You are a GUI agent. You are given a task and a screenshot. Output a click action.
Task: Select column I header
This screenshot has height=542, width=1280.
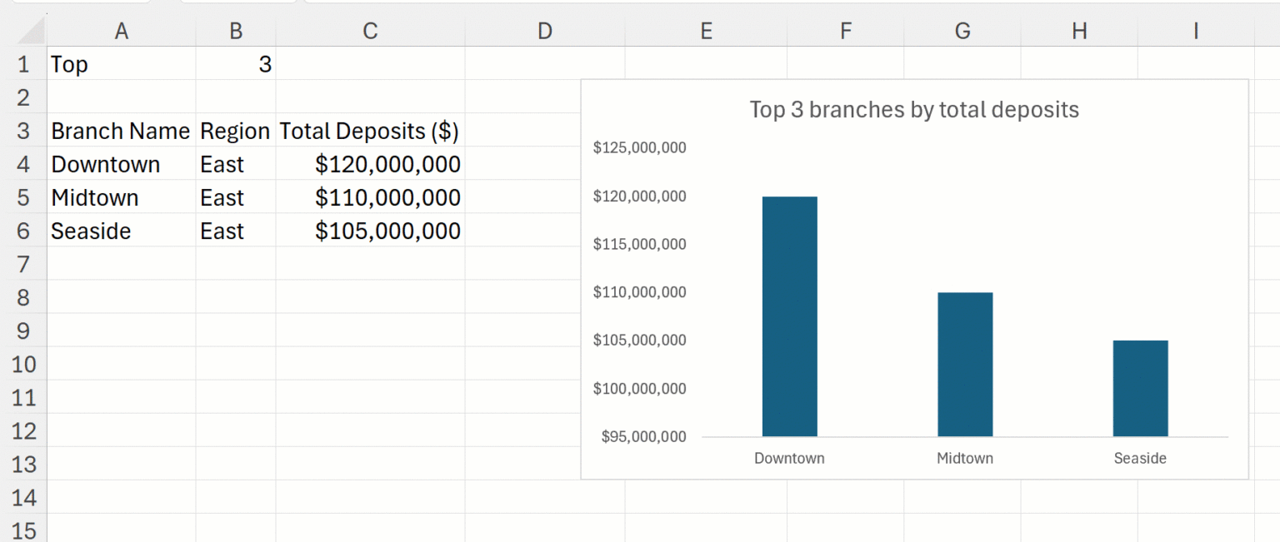click(x=1195, y=31)
